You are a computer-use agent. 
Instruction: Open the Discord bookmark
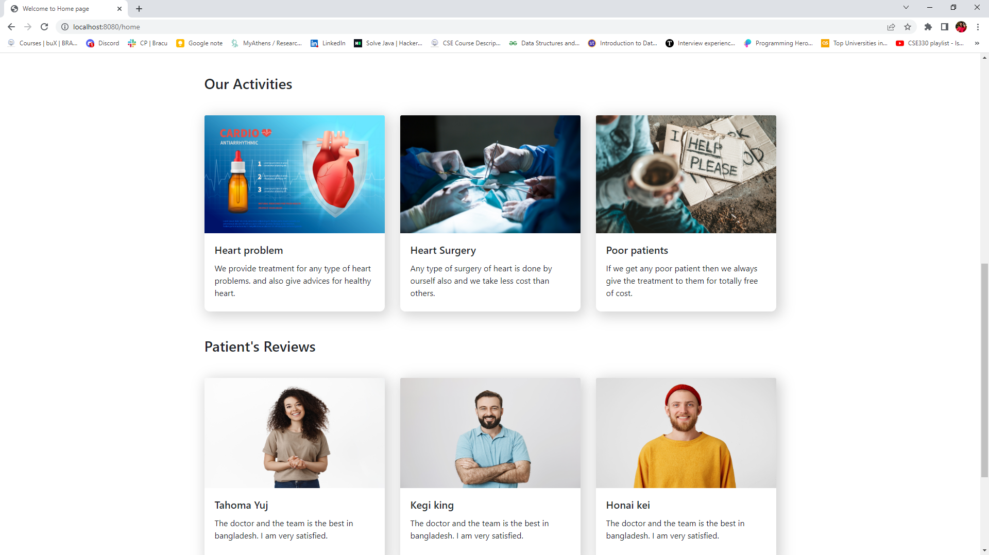[103, 43]
